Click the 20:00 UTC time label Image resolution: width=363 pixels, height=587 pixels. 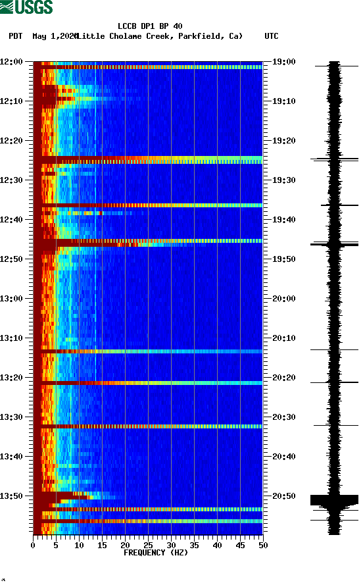[284, 299]
